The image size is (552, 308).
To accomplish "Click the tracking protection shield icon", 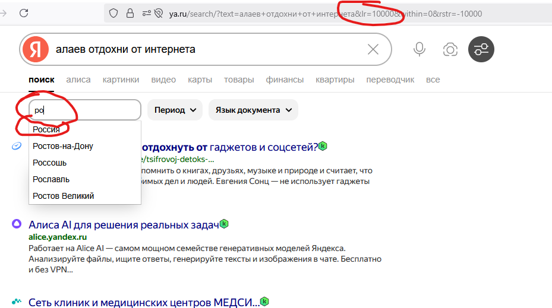I will [113, 14].
